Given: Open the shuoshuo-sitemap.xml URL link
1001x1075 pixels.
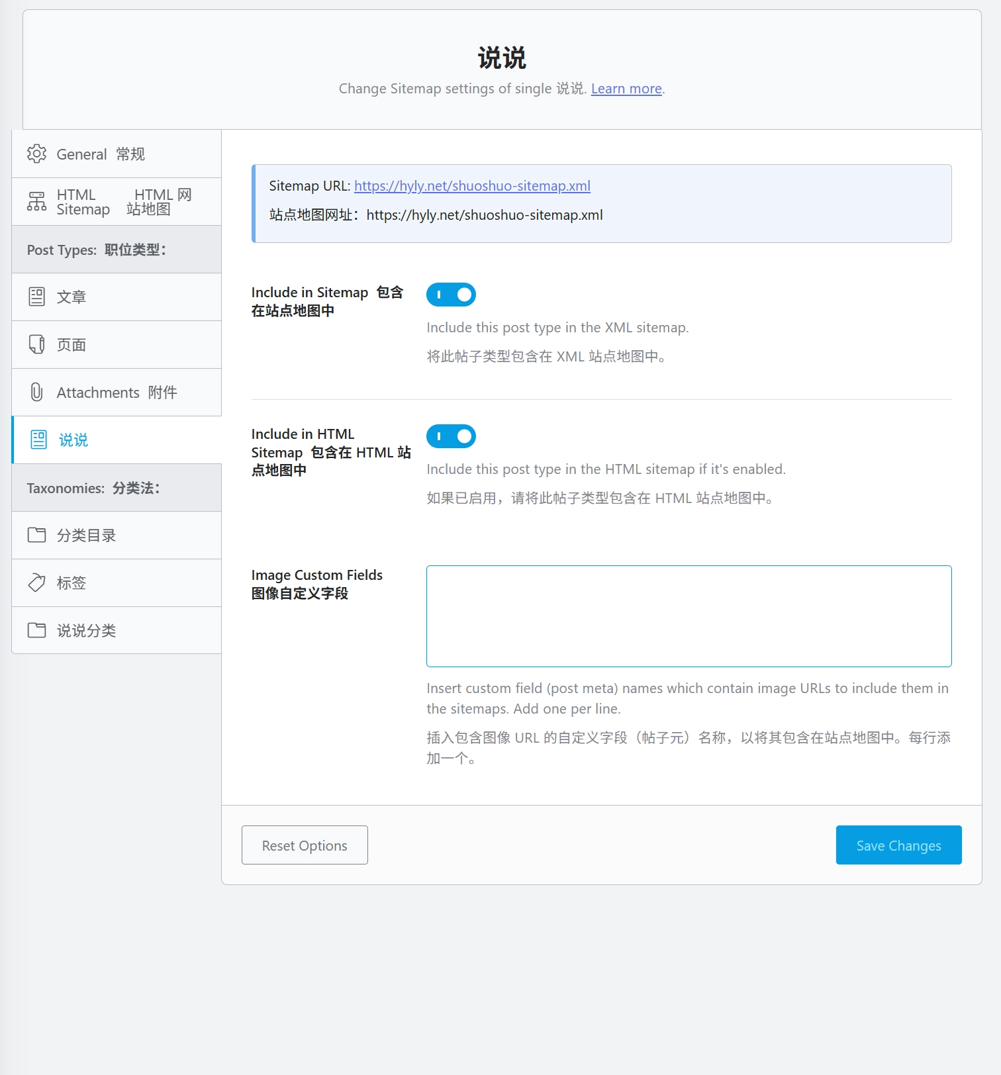Looking at the screenshot, I should point(472,186).
